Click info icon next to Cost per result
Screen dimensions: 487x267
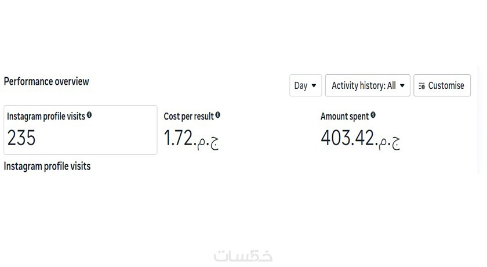tap(217, 116)
